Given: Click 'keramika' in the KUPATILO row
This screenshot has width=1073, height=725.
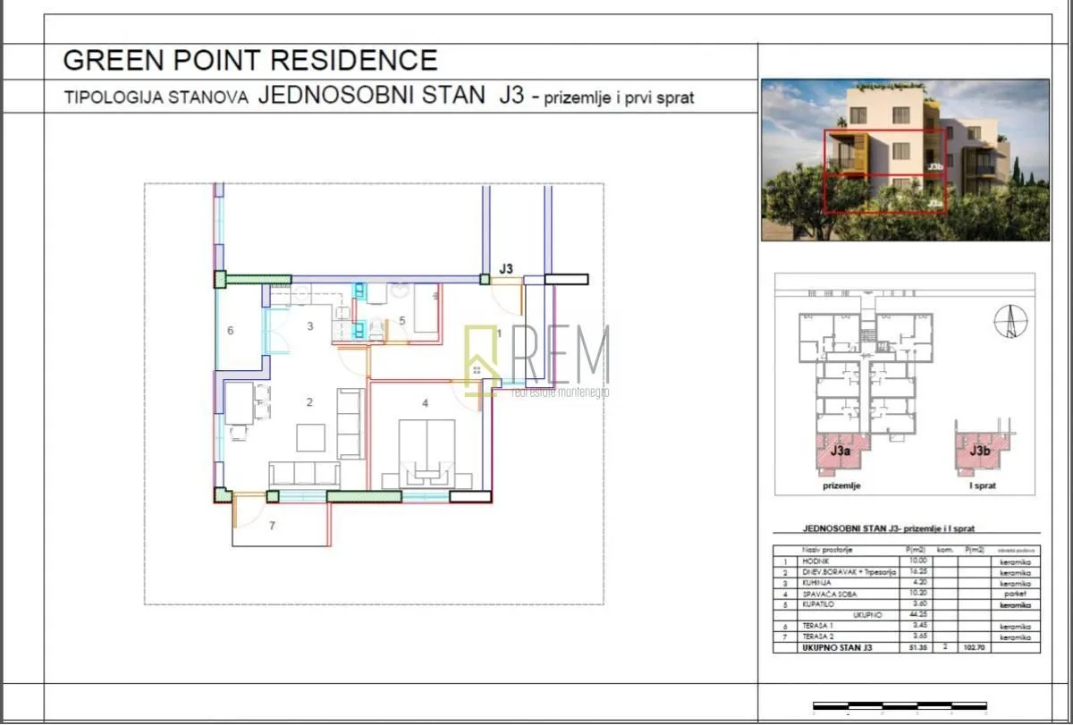Looking at the screenshot, I should [1016, 604].
